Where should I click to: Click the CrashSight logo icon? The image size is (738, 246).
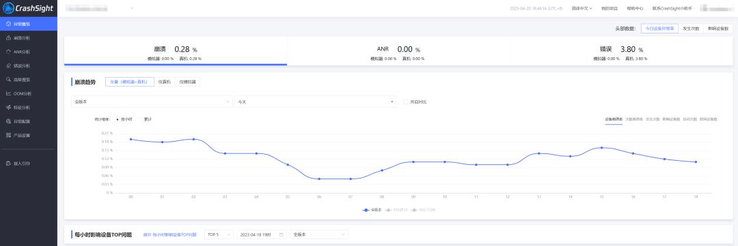8,8
